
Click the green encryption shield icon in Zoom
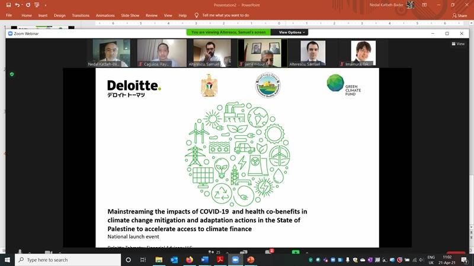pyautogui.click(x=12, y=74)
